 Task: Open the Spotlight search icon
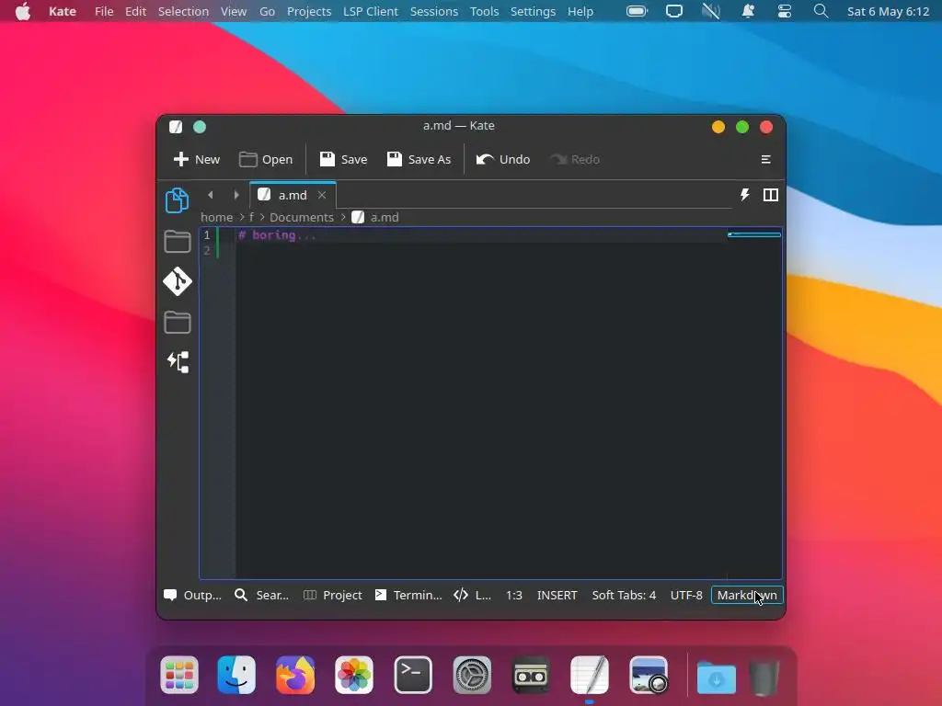pos(821,11)
